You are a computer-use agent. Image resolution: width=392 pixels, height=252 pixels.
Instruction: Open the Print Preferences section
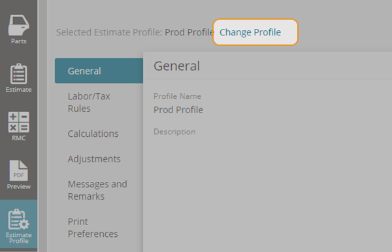[x=93, y=228]
